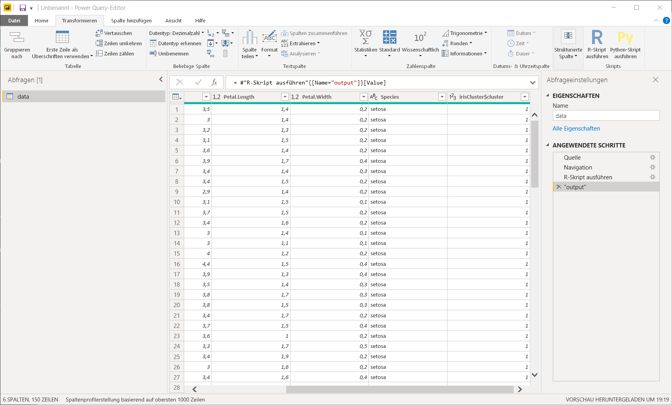The height and width of the screenshot is (405, 672).
Task: Click the Python-Skript ausführen icon
Action: pos(625,37)
